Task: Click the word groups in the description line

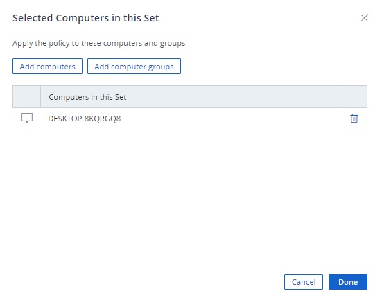Action: tap(173, 44)
